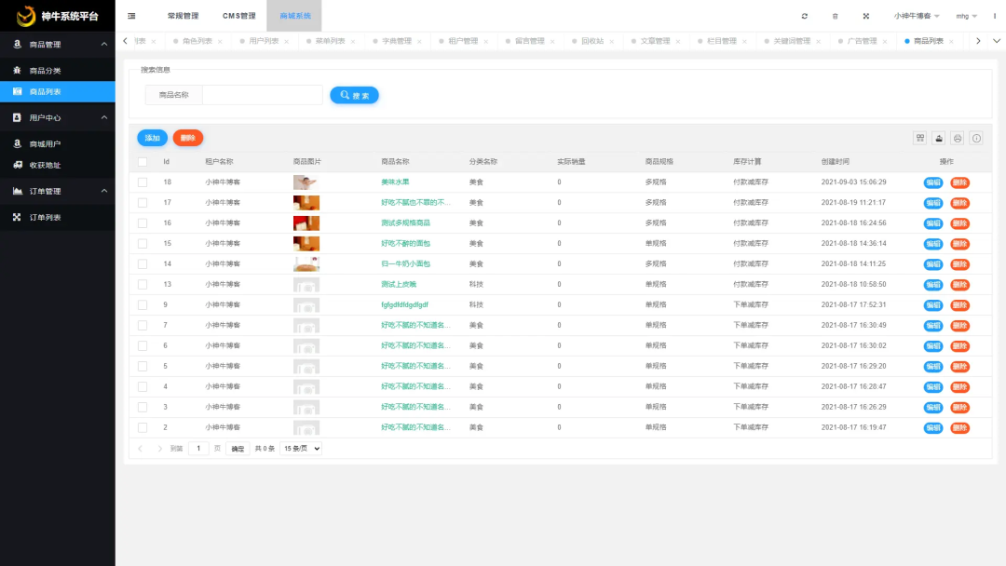Tick the checkbox for row Id 18
This screenshot has width=1006, height=566.
[x=143, y=182]
